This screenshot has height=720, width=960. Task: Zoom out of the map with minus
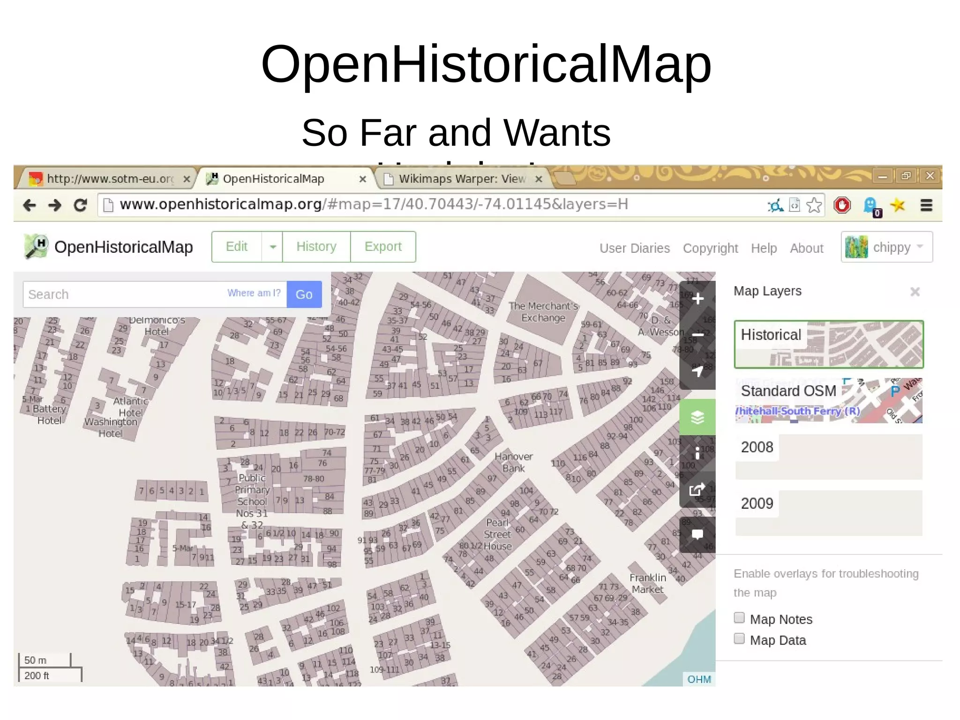697,335
